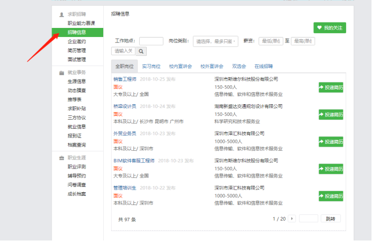This screenshot has height=241, width=372.
Task: Click the person icon beside 求职招聘
Action: (x=62, y=14)
